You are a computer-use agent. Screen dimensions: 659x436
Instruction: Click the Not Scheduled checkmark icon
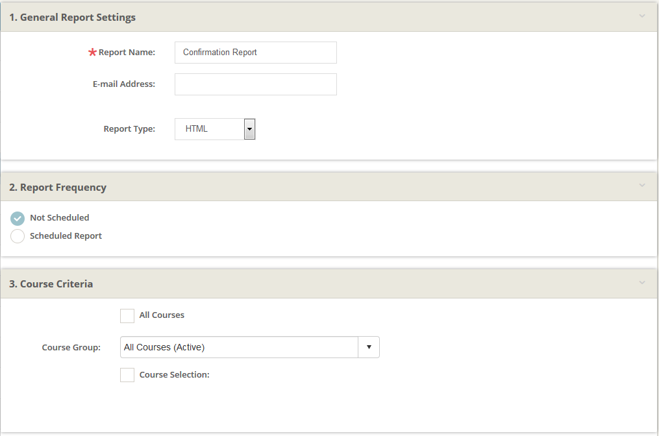coord(18,219)
